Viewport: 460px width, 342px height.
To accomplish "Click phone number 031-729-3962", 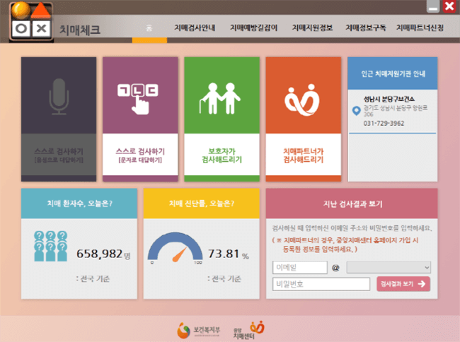I will 384,123.
